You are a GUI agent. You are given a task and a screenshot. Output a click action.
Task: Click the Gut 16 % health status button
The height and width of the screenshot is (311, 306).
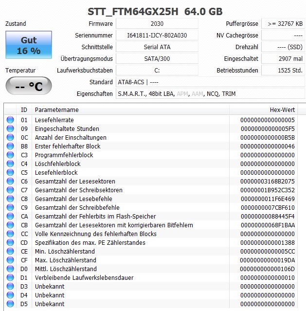pyautogui.click(x=29, y=45)
